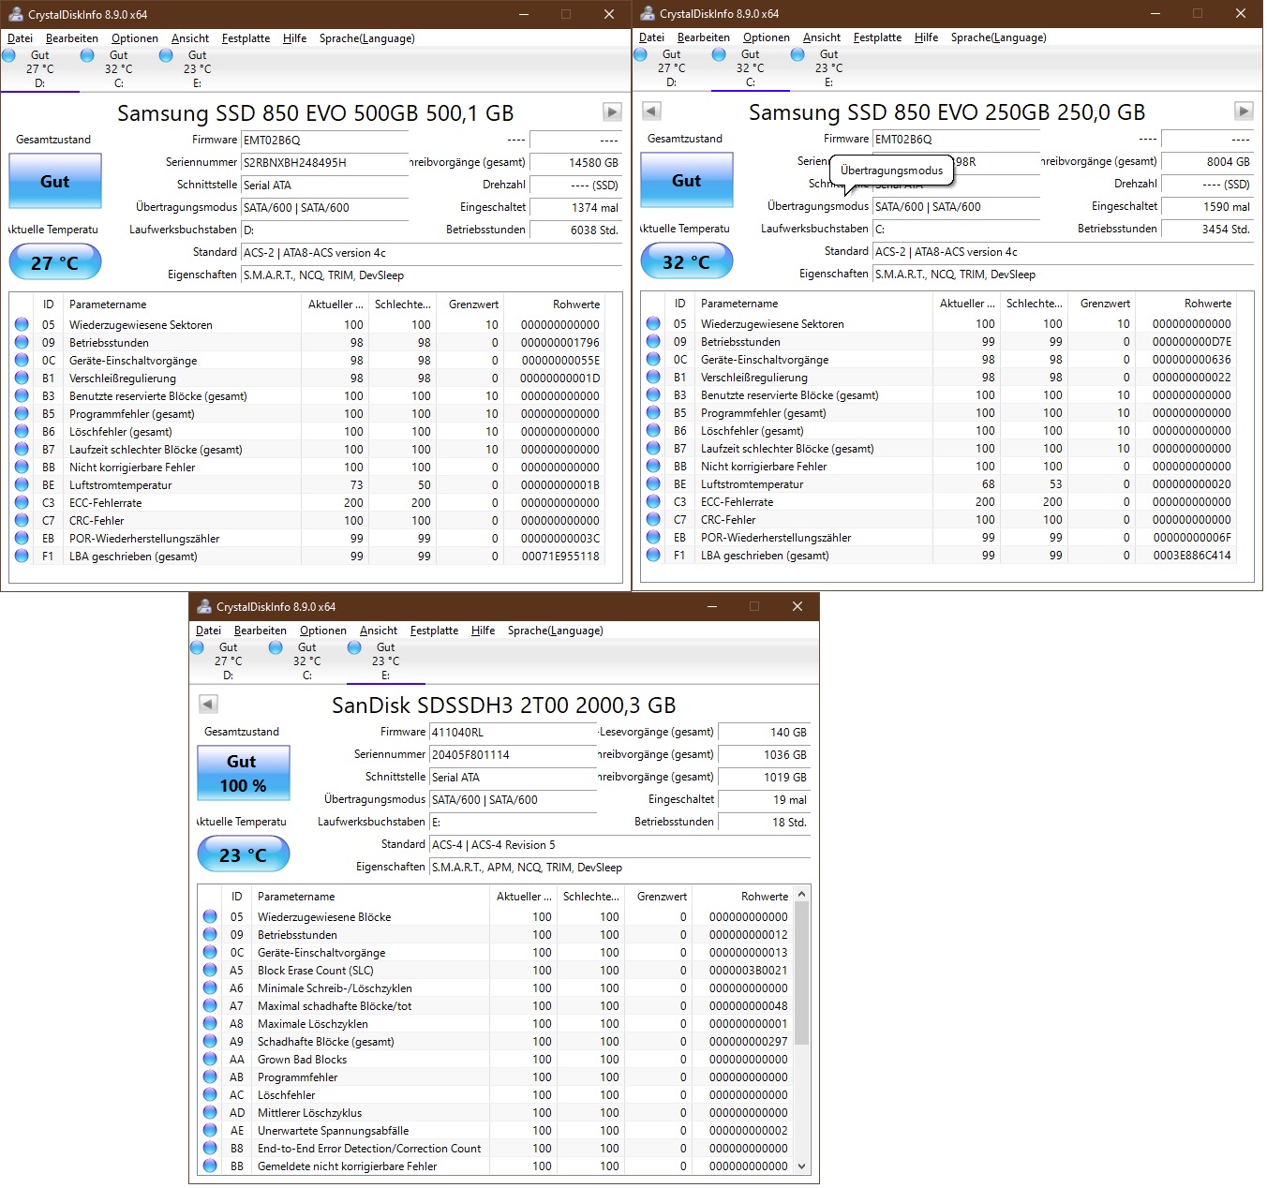Viewport: 1267px width, 1188px height.
Task: Select drive C: tab in SanDisk window
Action: click(307, 661)
